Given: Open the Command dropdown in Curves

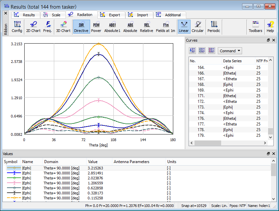Looking at the screenshot, I should pyautogui.click(x=230, y=51).
